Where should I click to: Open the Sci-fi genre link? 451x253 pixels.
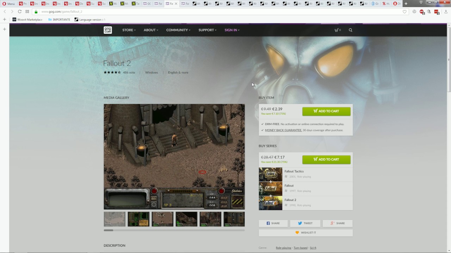click(313, 248)
